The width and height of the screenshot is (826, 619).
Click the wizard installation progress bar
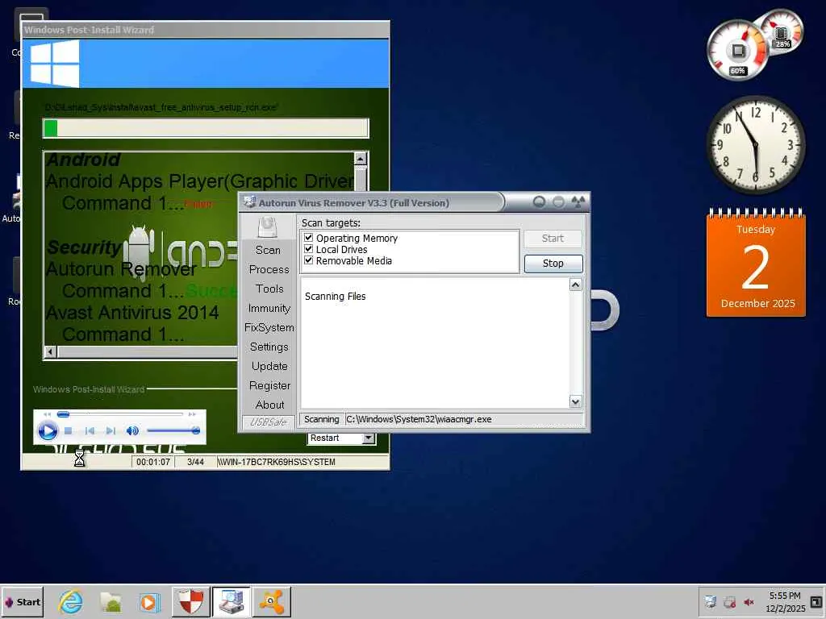[x=206, y=128]
